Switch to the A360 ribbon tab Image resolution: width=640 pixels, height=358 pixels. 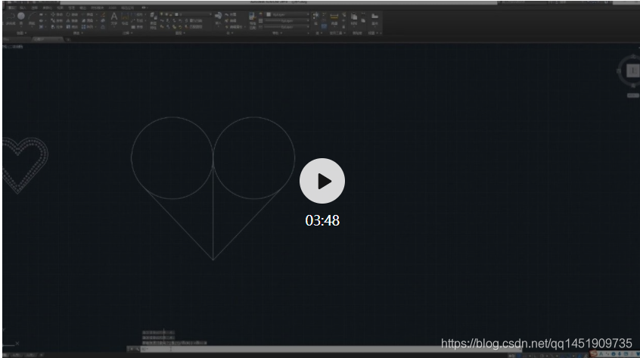click(x=112, y=8)
